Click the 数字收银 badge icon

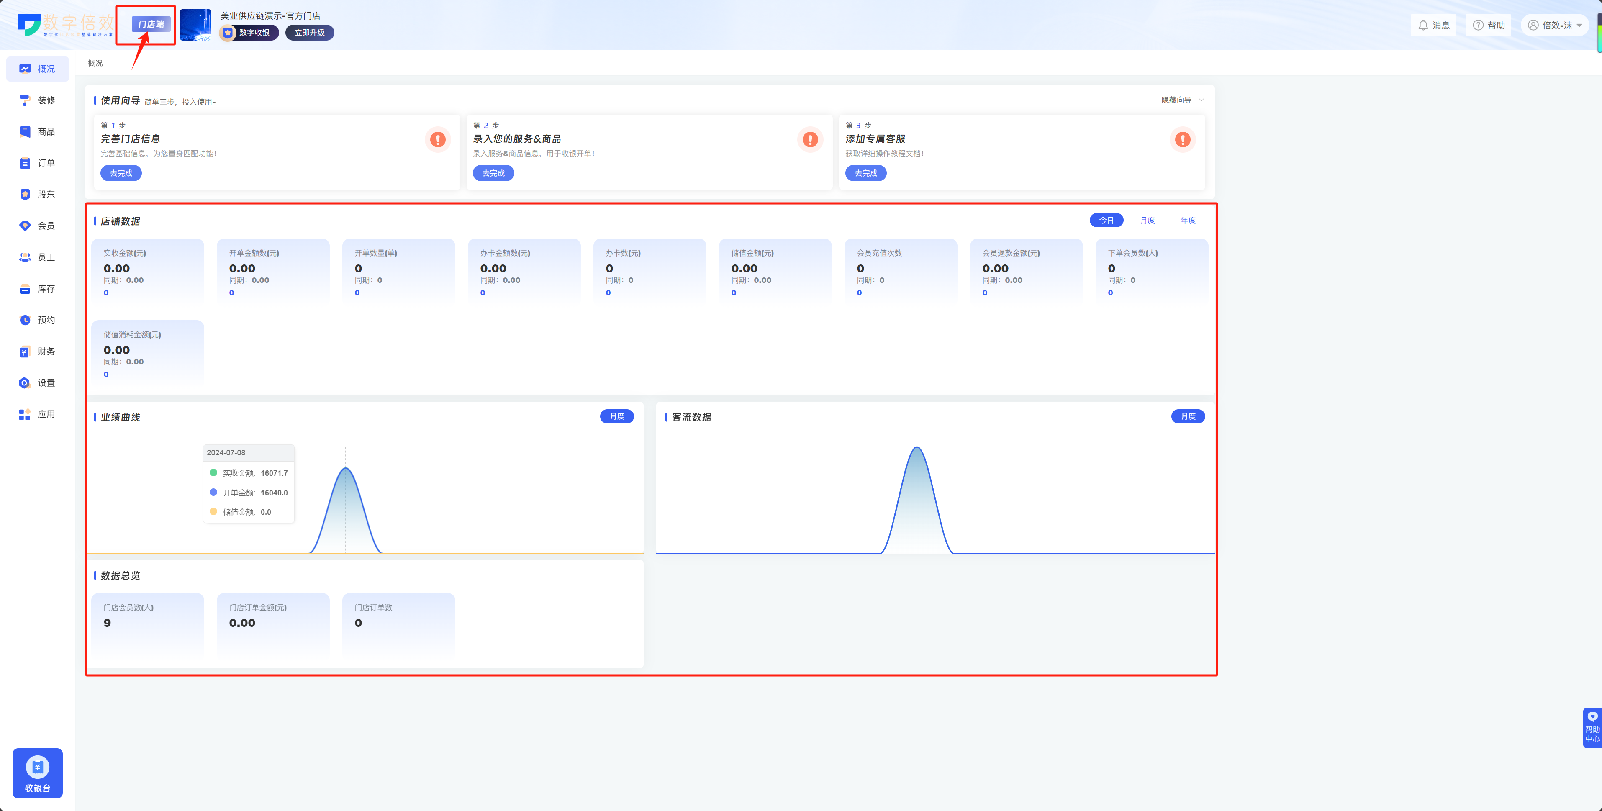point(228,33)
